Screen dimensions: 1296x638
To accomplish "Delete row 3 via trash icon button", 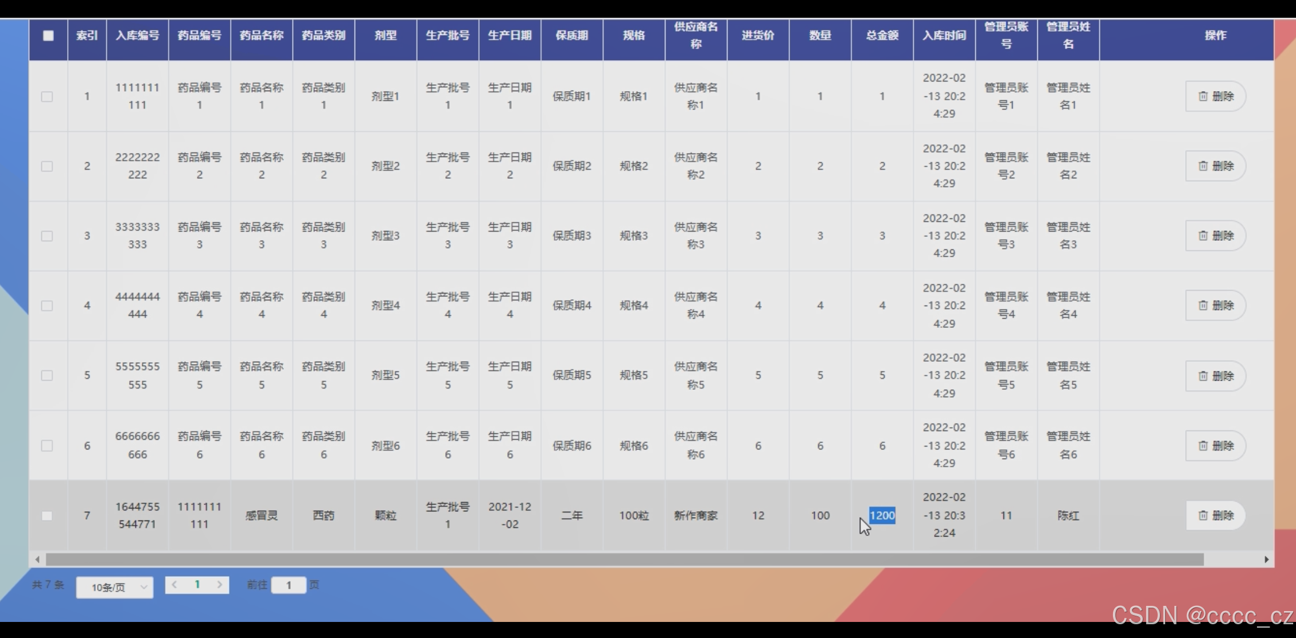I will point(1215,236).
